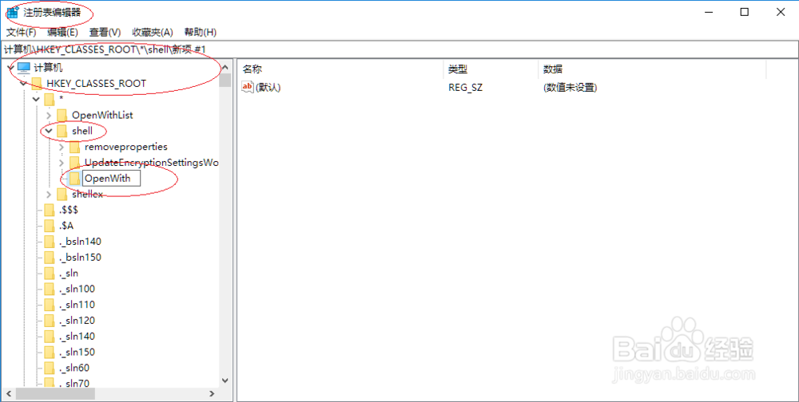Expand the shellex key
This screenshot has height=402, width=799.
(49, 195)
